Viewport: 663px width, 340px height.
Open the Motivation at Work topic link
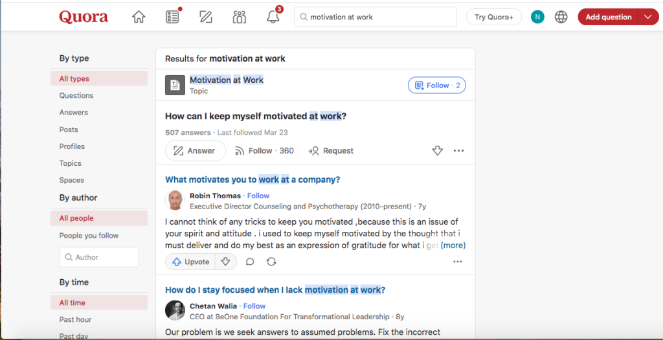226,80
